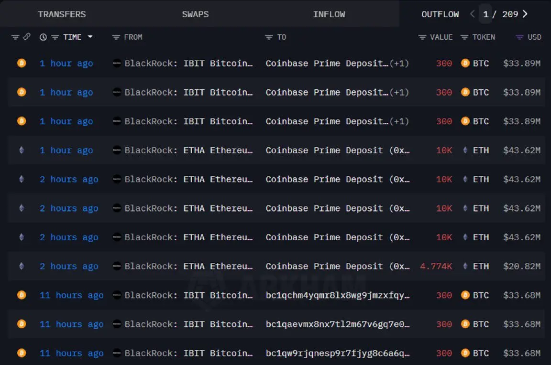Open the FROM column filter icon
The image size is (551, 365).
point(116,37)
